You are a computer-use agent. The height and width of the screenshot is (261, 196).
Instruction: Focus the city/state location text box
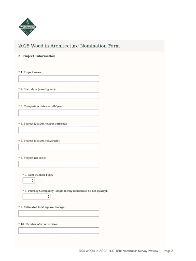(59, 147)
